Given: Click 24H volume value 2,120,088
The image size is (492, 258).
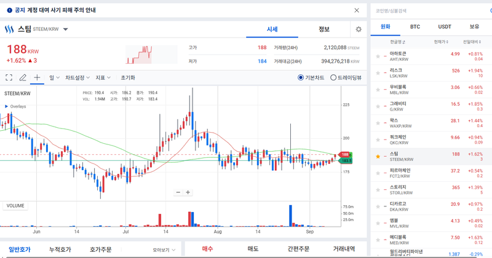Looking at the screenshot, I should click(x=335, y=48).
